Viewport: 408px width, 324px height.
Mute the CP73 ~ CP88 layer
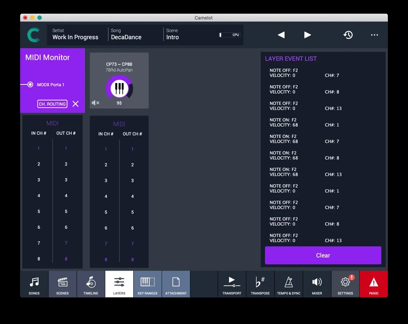pyautogui.click(x=95, y=103)
